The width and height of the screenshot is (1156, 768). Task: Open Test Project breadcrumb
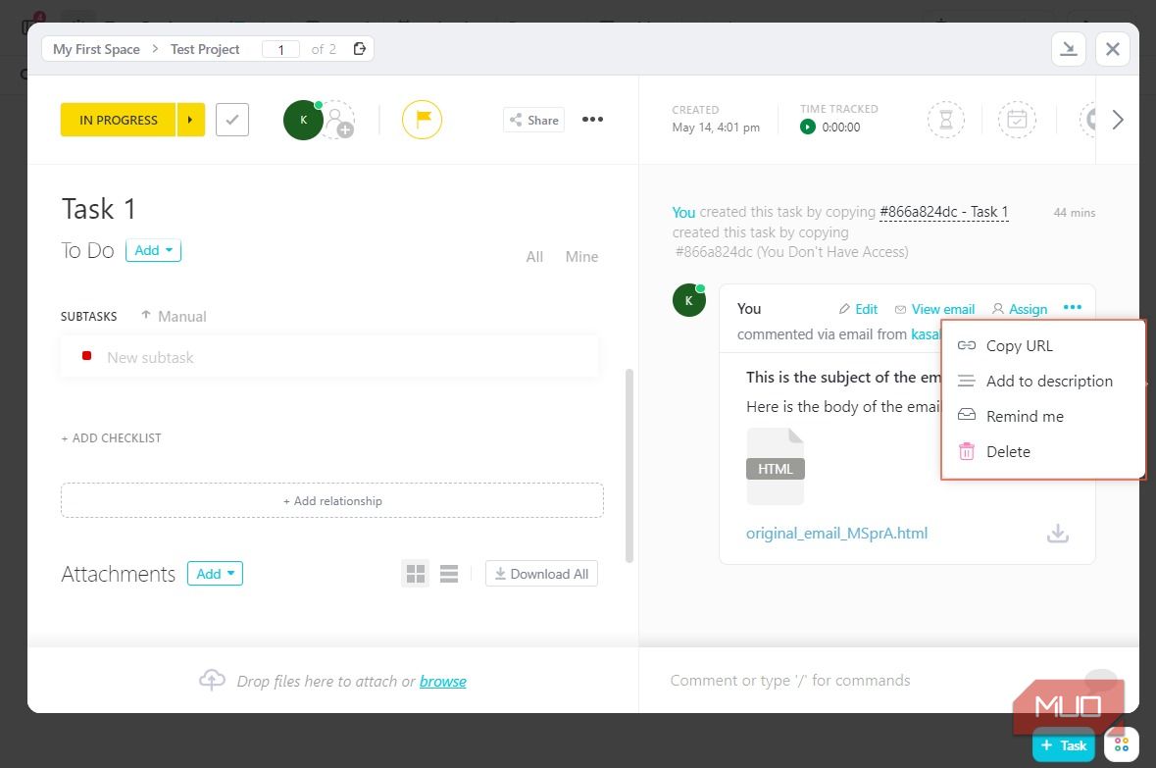coord(205,49)
